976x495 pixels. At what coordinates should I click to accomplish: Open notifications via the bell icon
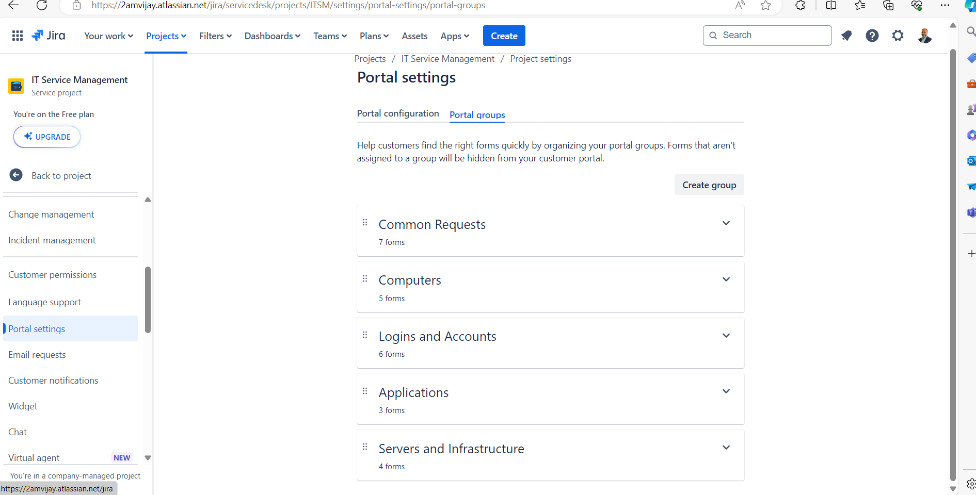pyautogui.click(x=846, y=35)
